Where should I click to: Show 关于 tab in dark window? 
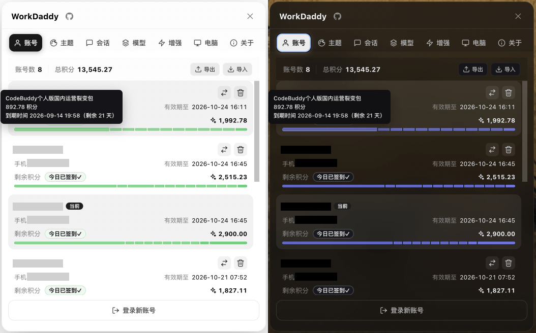point(510,43)
